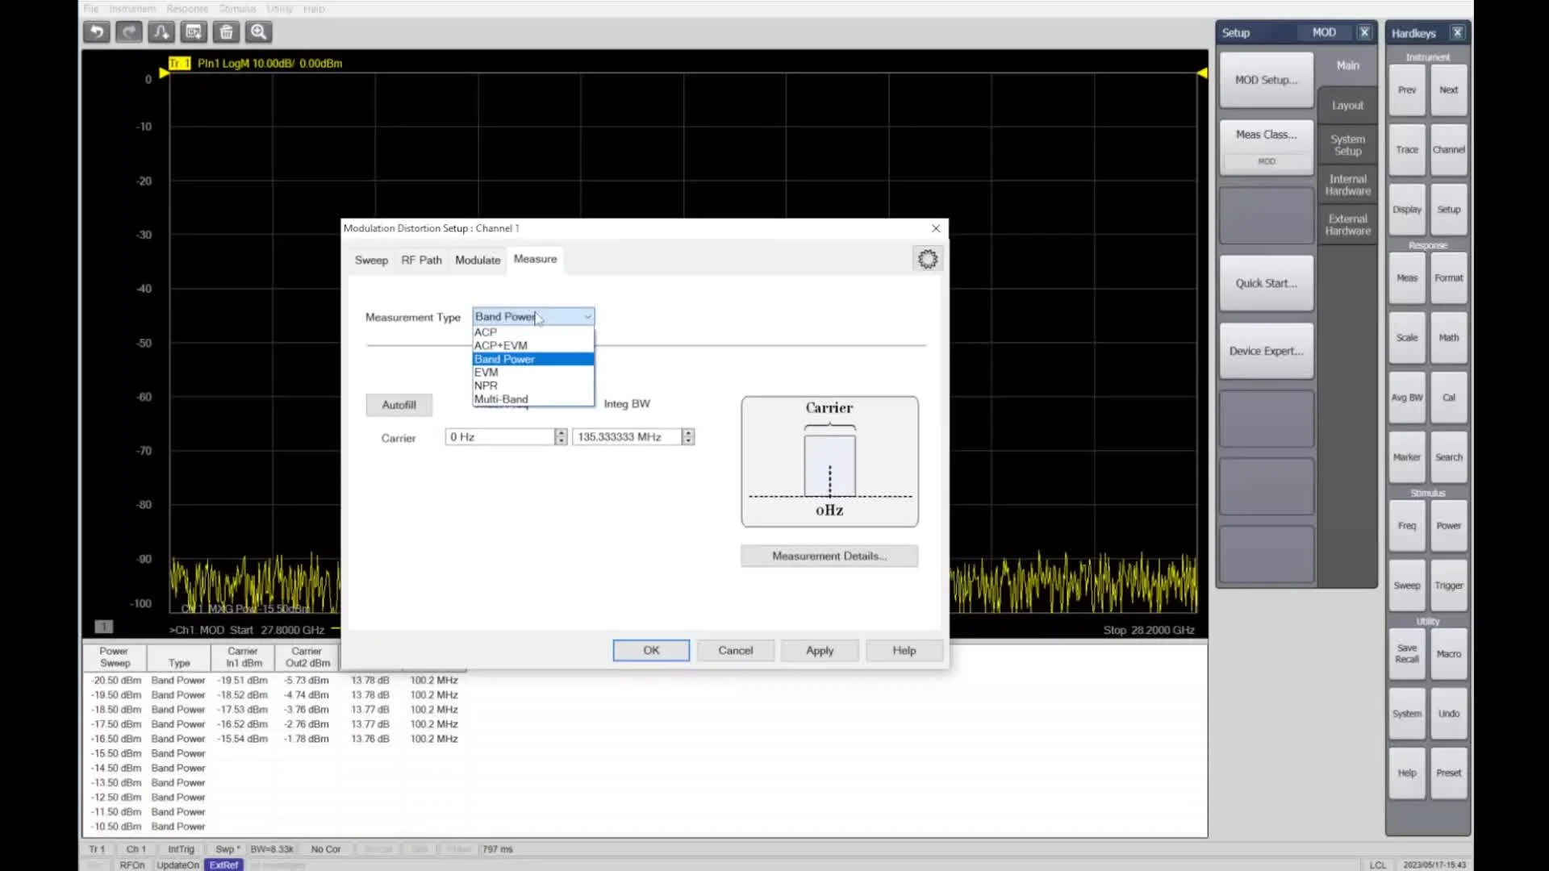The width and height of the screenshot is (1549, 871).
Task: Click the Marker hardkey
Action: click(1407, 456)
